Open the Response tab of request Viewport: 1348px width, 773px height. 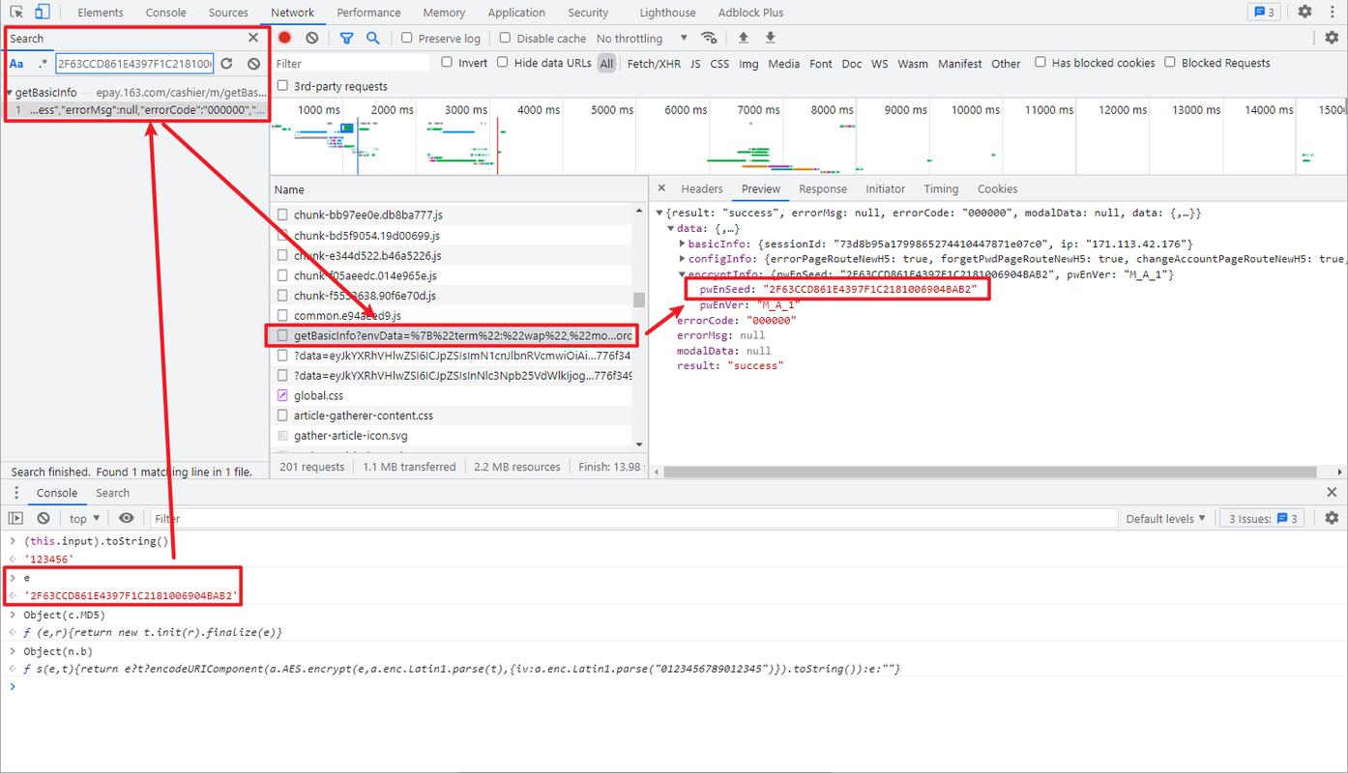pos(823,188)
